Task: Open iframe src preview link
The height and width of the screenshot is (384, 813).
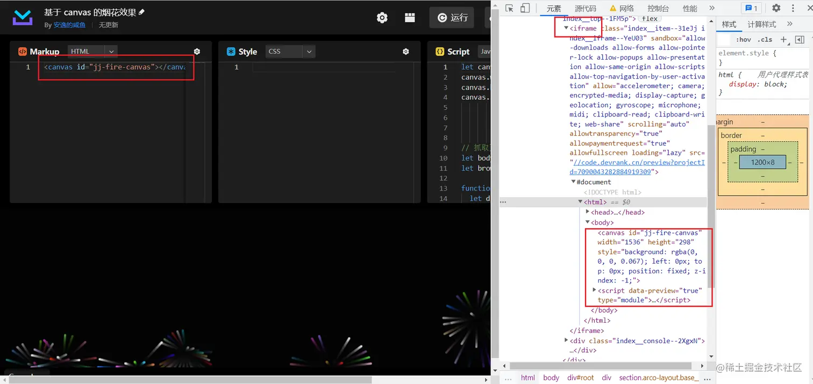Action: coord(637,167)
